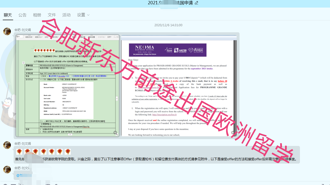
Task: Click sender avatar beside the @mention message
Action: 7,170
